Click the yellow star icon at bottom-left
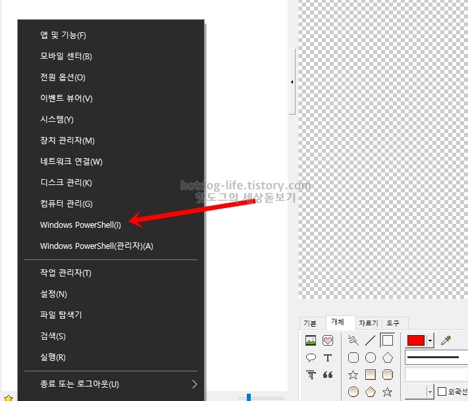This screenshot has height=401, width=468. pos(9,398)
